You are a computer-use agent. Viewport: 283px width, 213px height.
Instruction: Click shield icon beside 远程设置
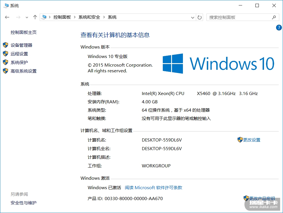pos(5,54)
